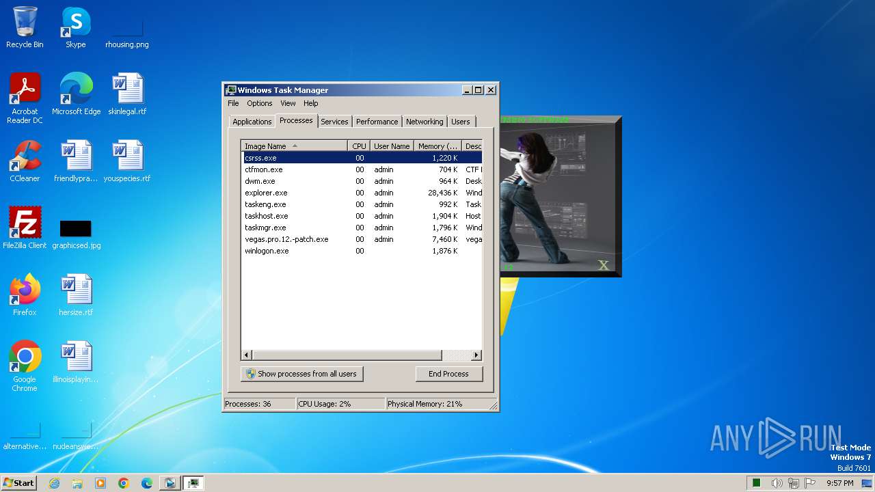Switch to the Performance tab
The image size is (875, 492).
(x=377, y=122)
